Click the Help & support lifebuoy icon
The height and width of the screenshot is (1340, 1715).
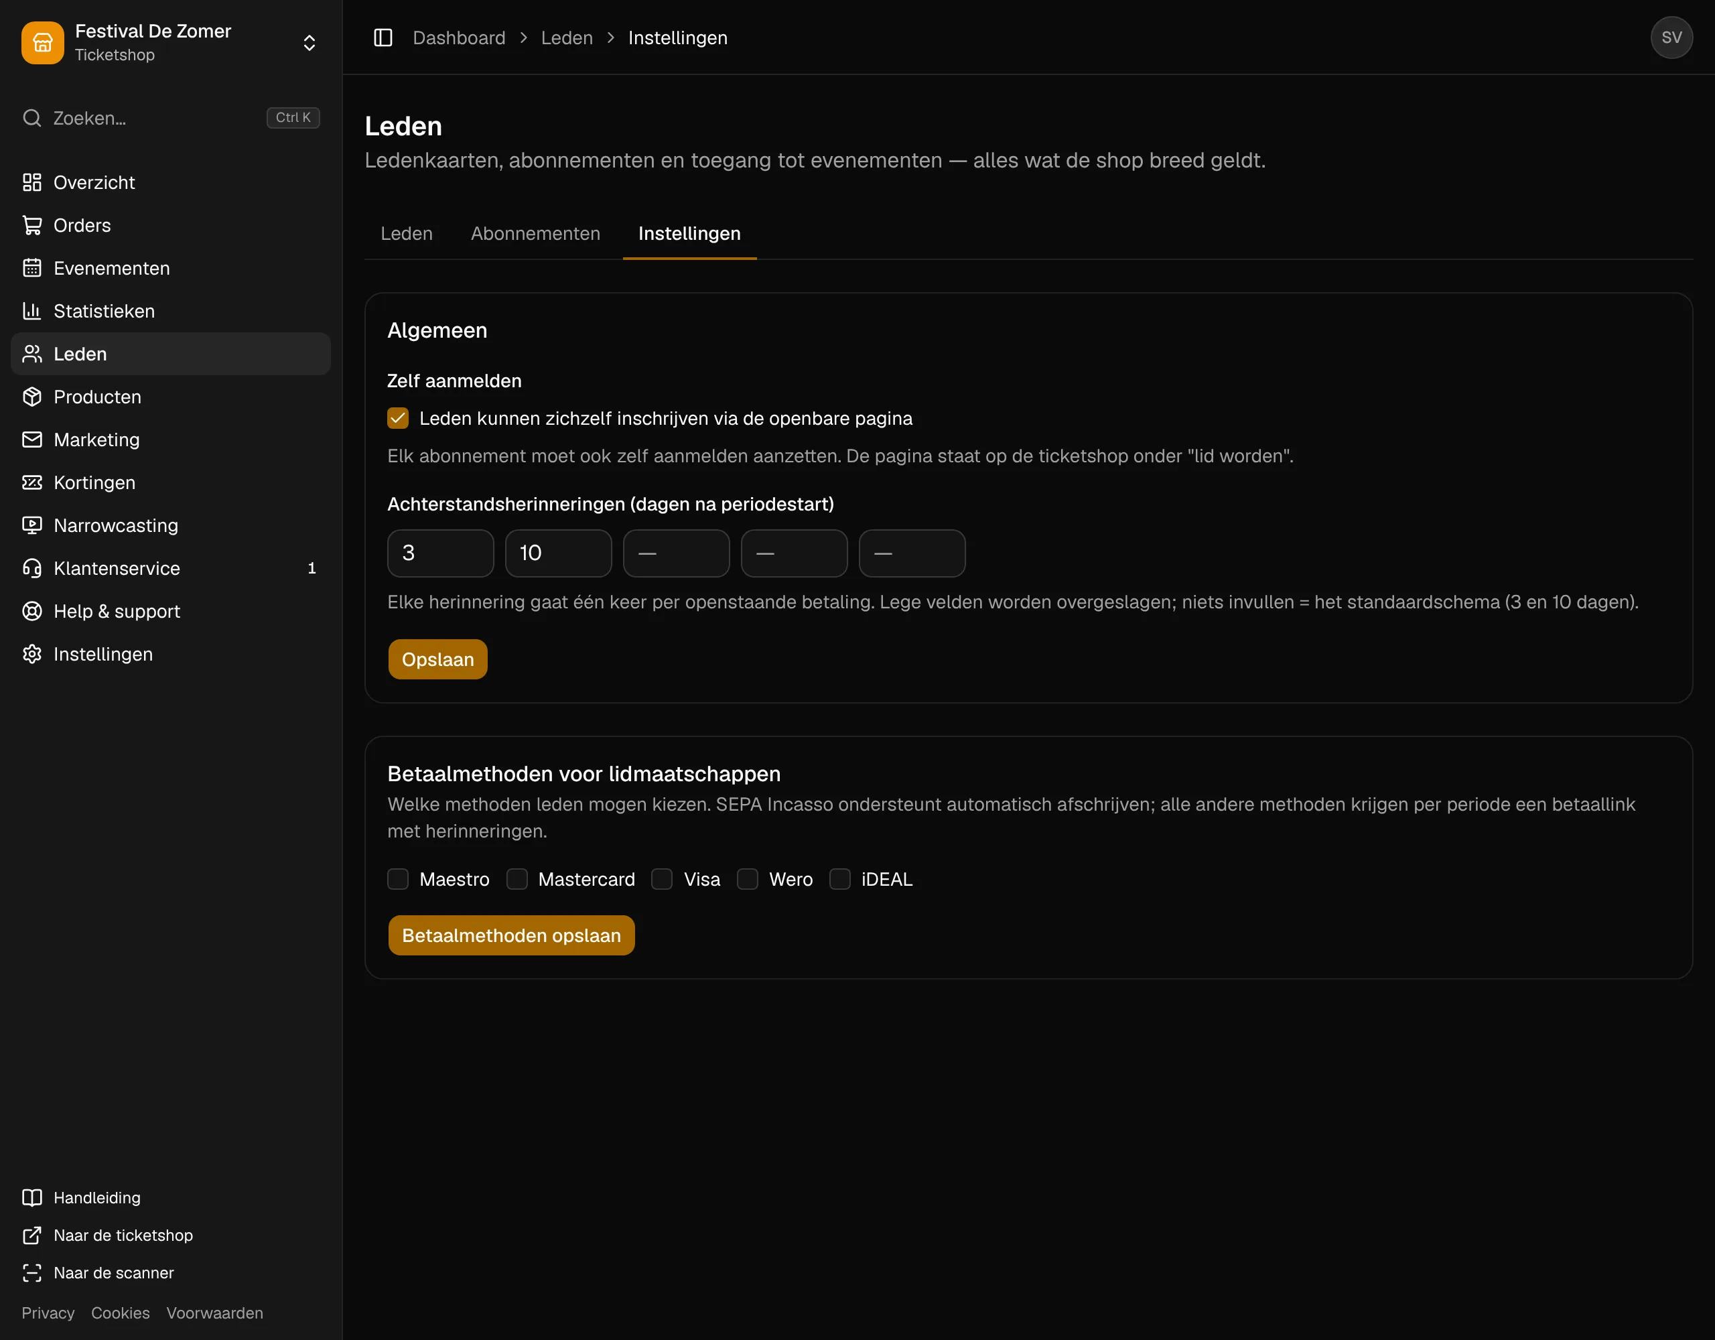[x=32, y=611]
